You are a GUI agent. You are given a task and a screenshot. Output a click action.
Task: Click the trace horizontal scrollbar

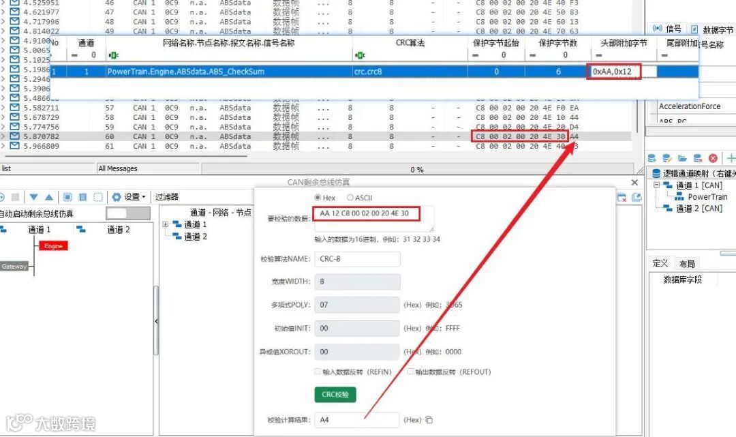coord(125,156)
